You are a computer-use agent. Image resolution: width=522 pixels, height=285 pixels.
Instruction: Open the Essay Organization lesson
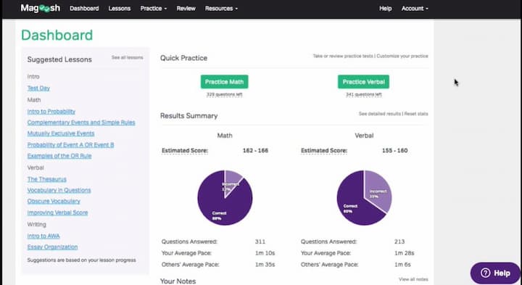53,247
